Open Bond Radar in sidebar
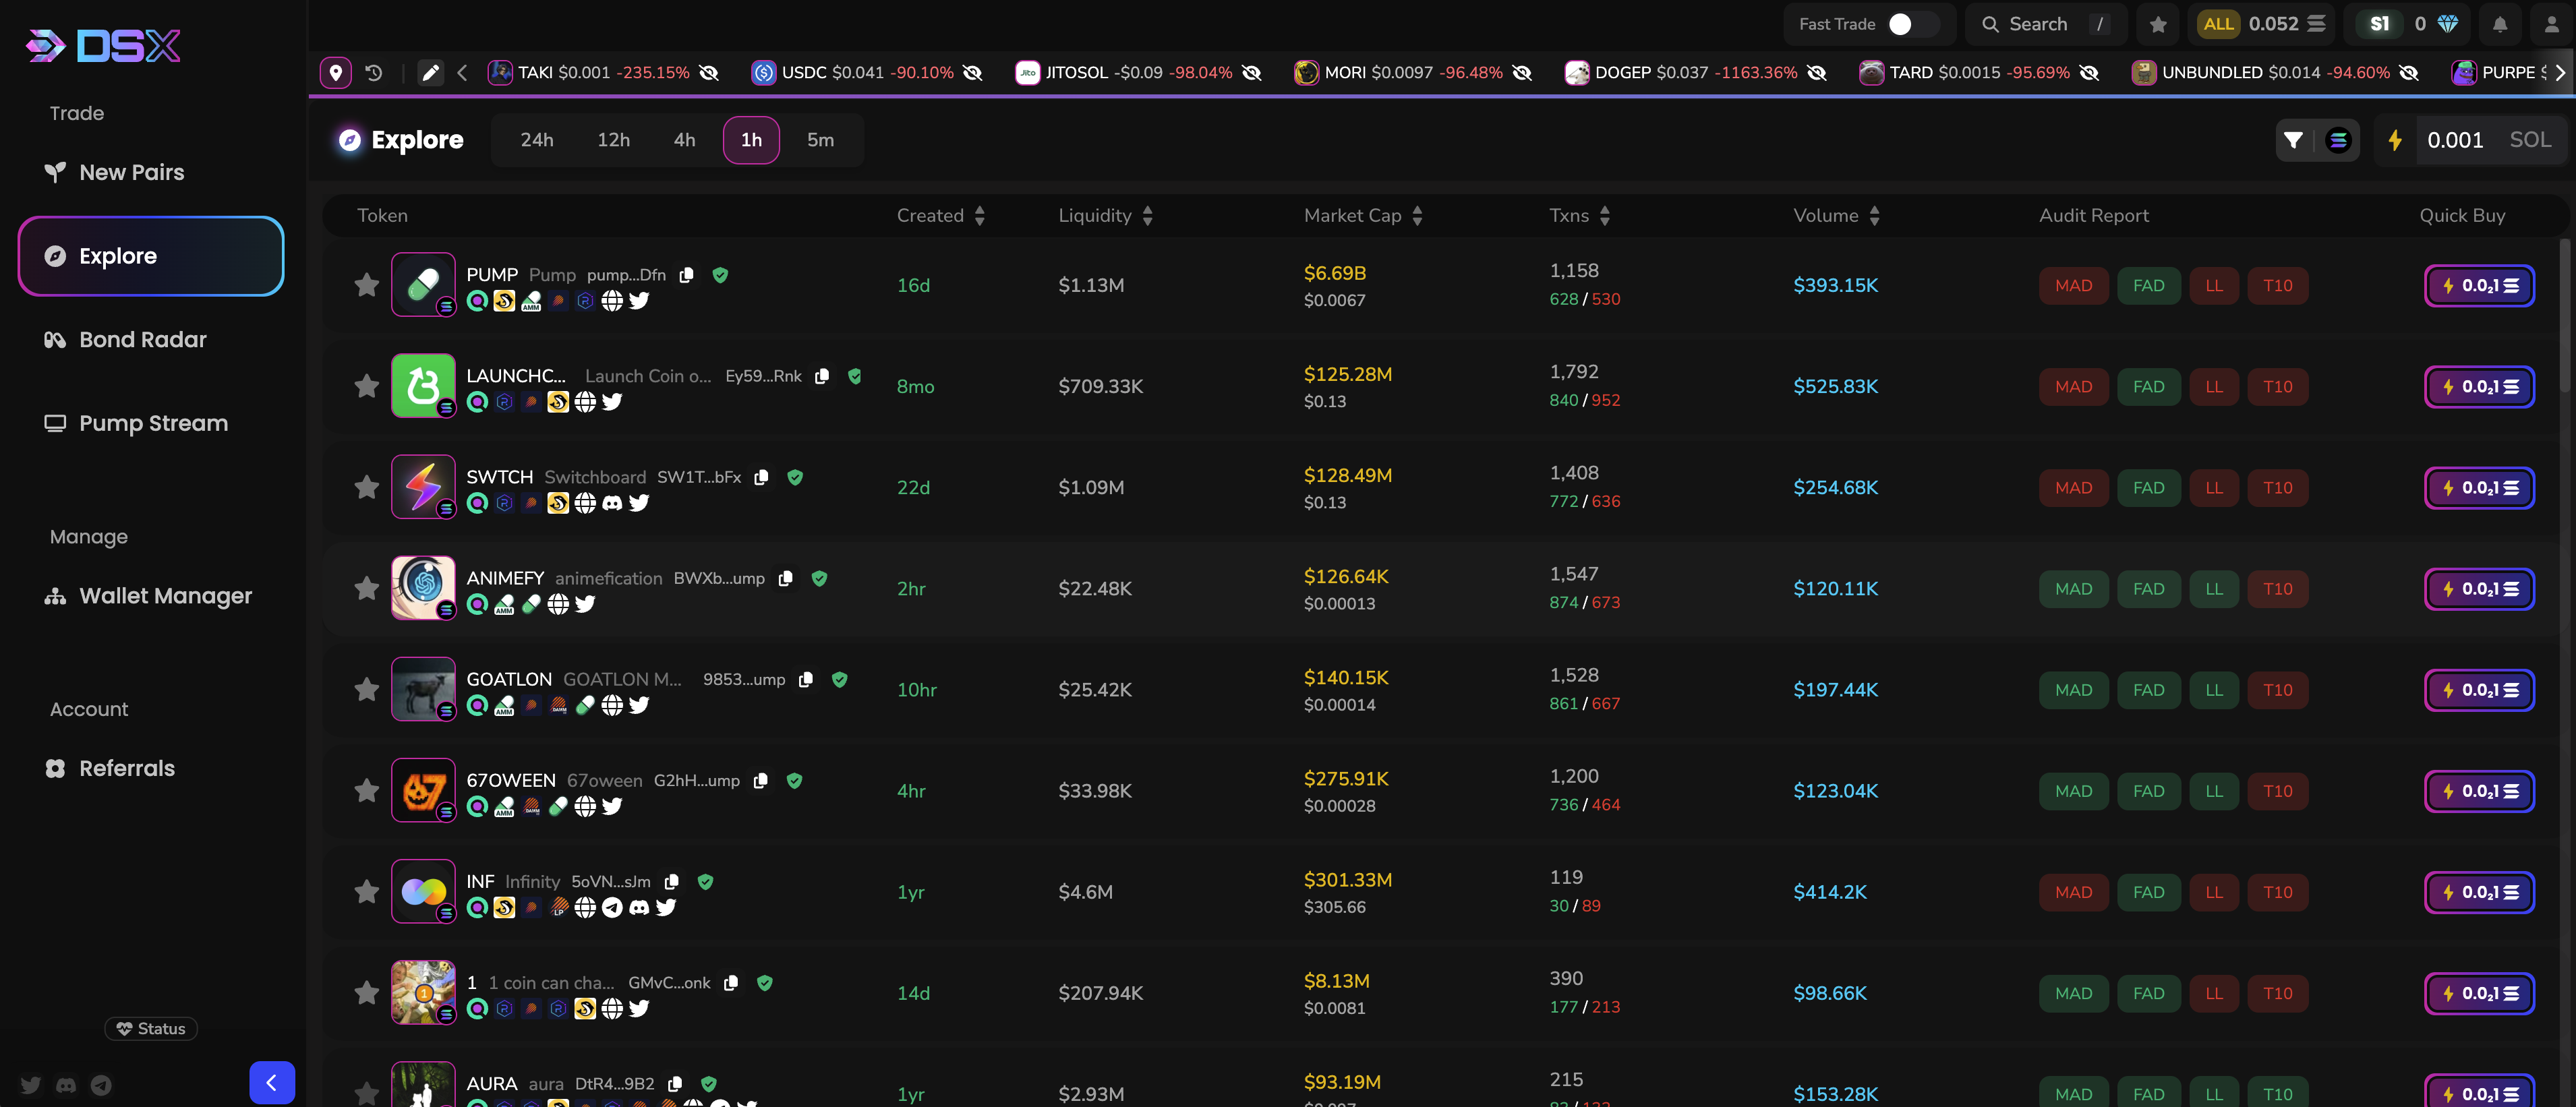 (142, 340)
